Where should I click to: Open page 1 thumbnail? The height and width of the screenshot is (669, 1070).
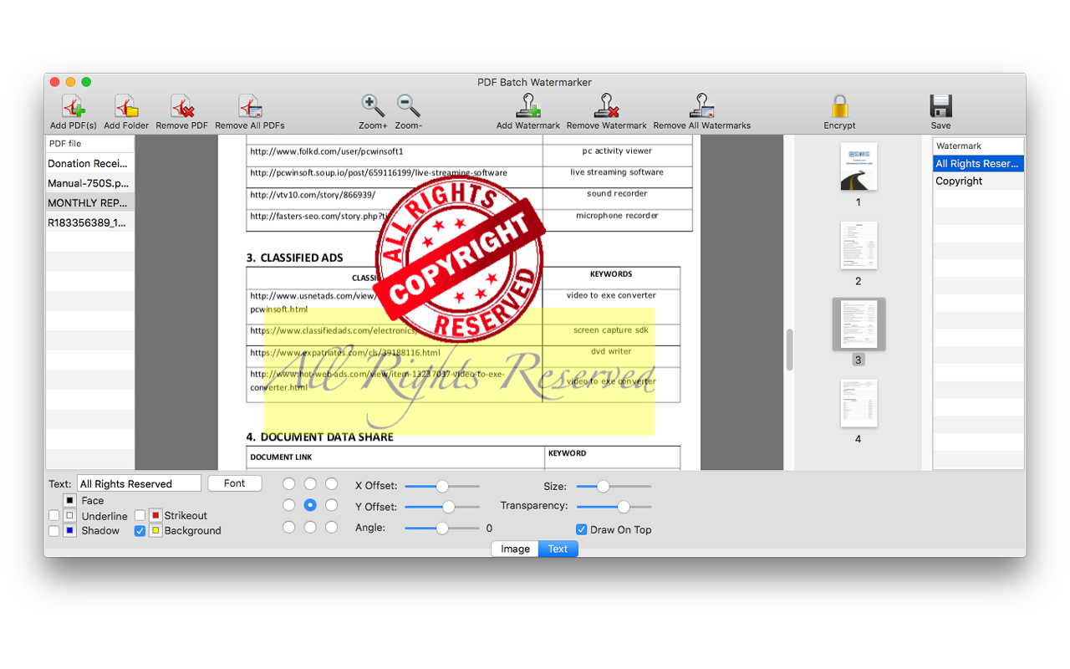click(859, 166)
